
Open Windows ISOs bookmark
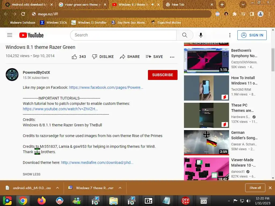point(53,23)
